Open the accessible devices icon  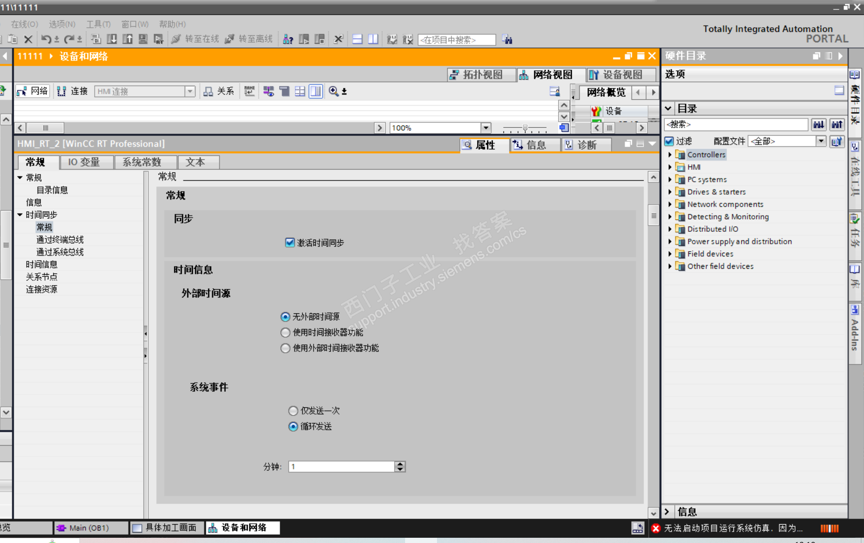[288, 39]
